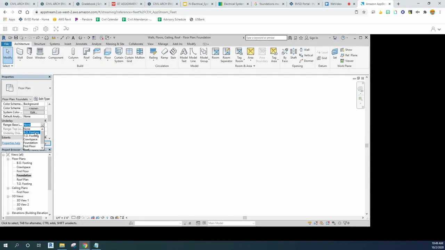Select the Area tool
The height and width of the screenshot is (250, 445).
(250, 54)
